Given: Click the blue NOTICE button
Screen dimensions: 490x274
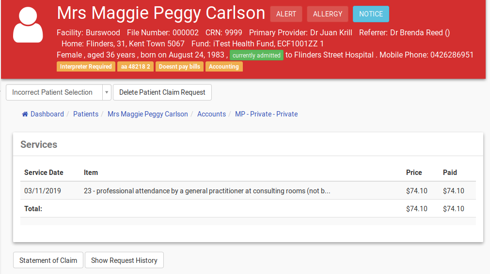Looking at the screenshot, I should (371, 14).
